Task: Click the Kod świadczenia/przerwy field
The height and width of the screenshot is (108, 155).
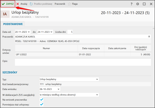Action: 95,84
